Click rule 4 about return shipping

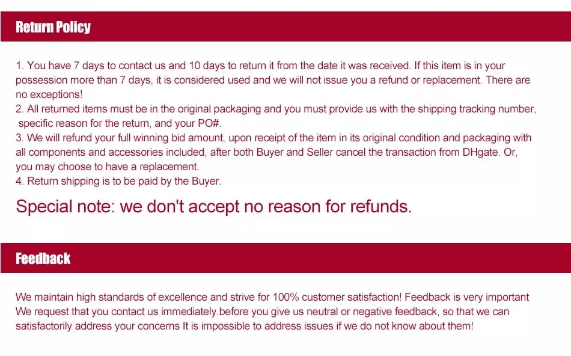(118, 181)
